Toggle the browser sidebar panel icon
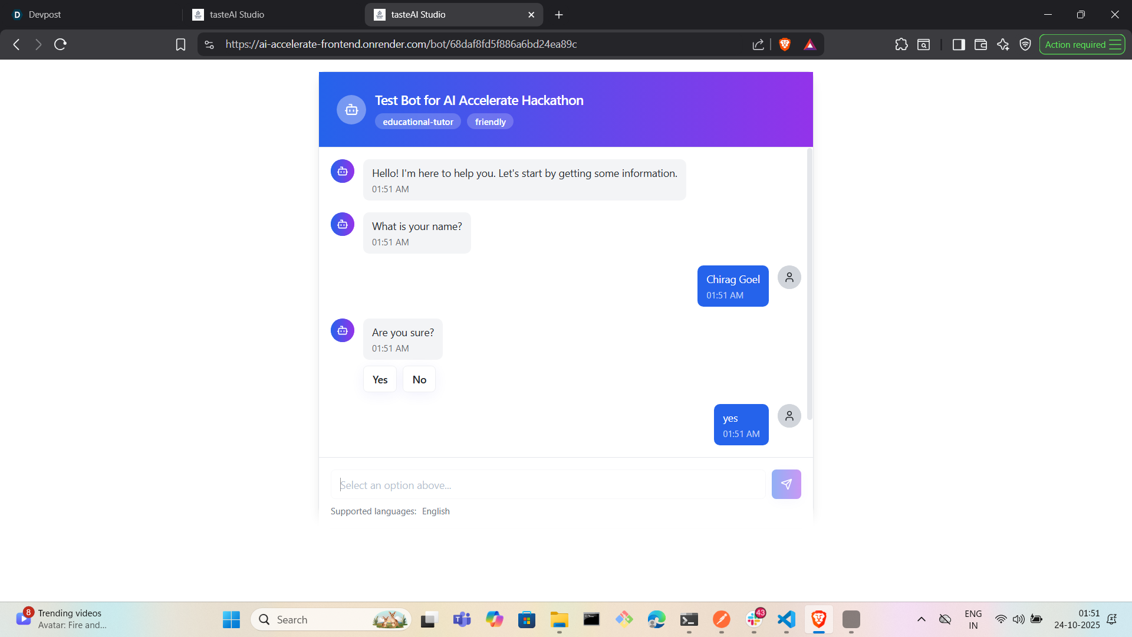Image resolution: width=1132 pixels, height=637 pixels. click(959, 44)
